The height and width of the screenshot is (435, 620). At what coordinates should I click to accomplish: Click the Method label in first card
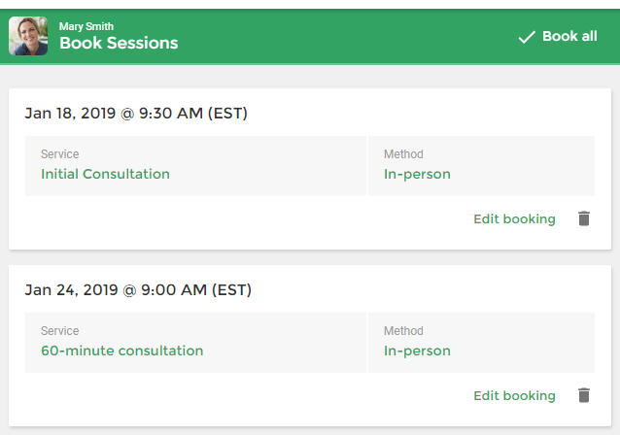(x=403, y=154)
